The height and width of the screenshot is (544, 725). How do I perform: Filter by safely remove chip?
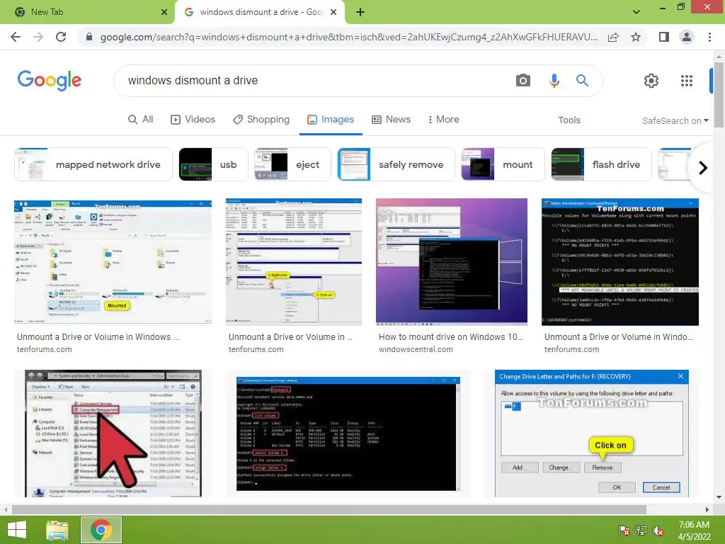pos(396,164)
